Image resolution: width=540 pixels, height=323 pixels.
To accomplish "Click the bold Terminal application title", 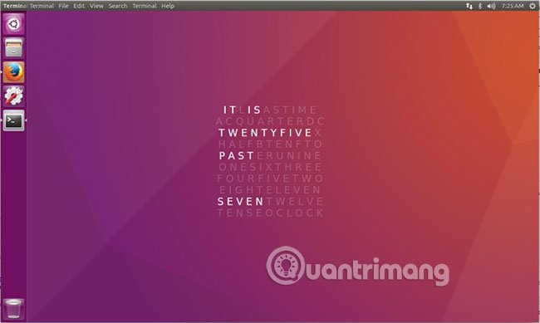I will 15,6.
